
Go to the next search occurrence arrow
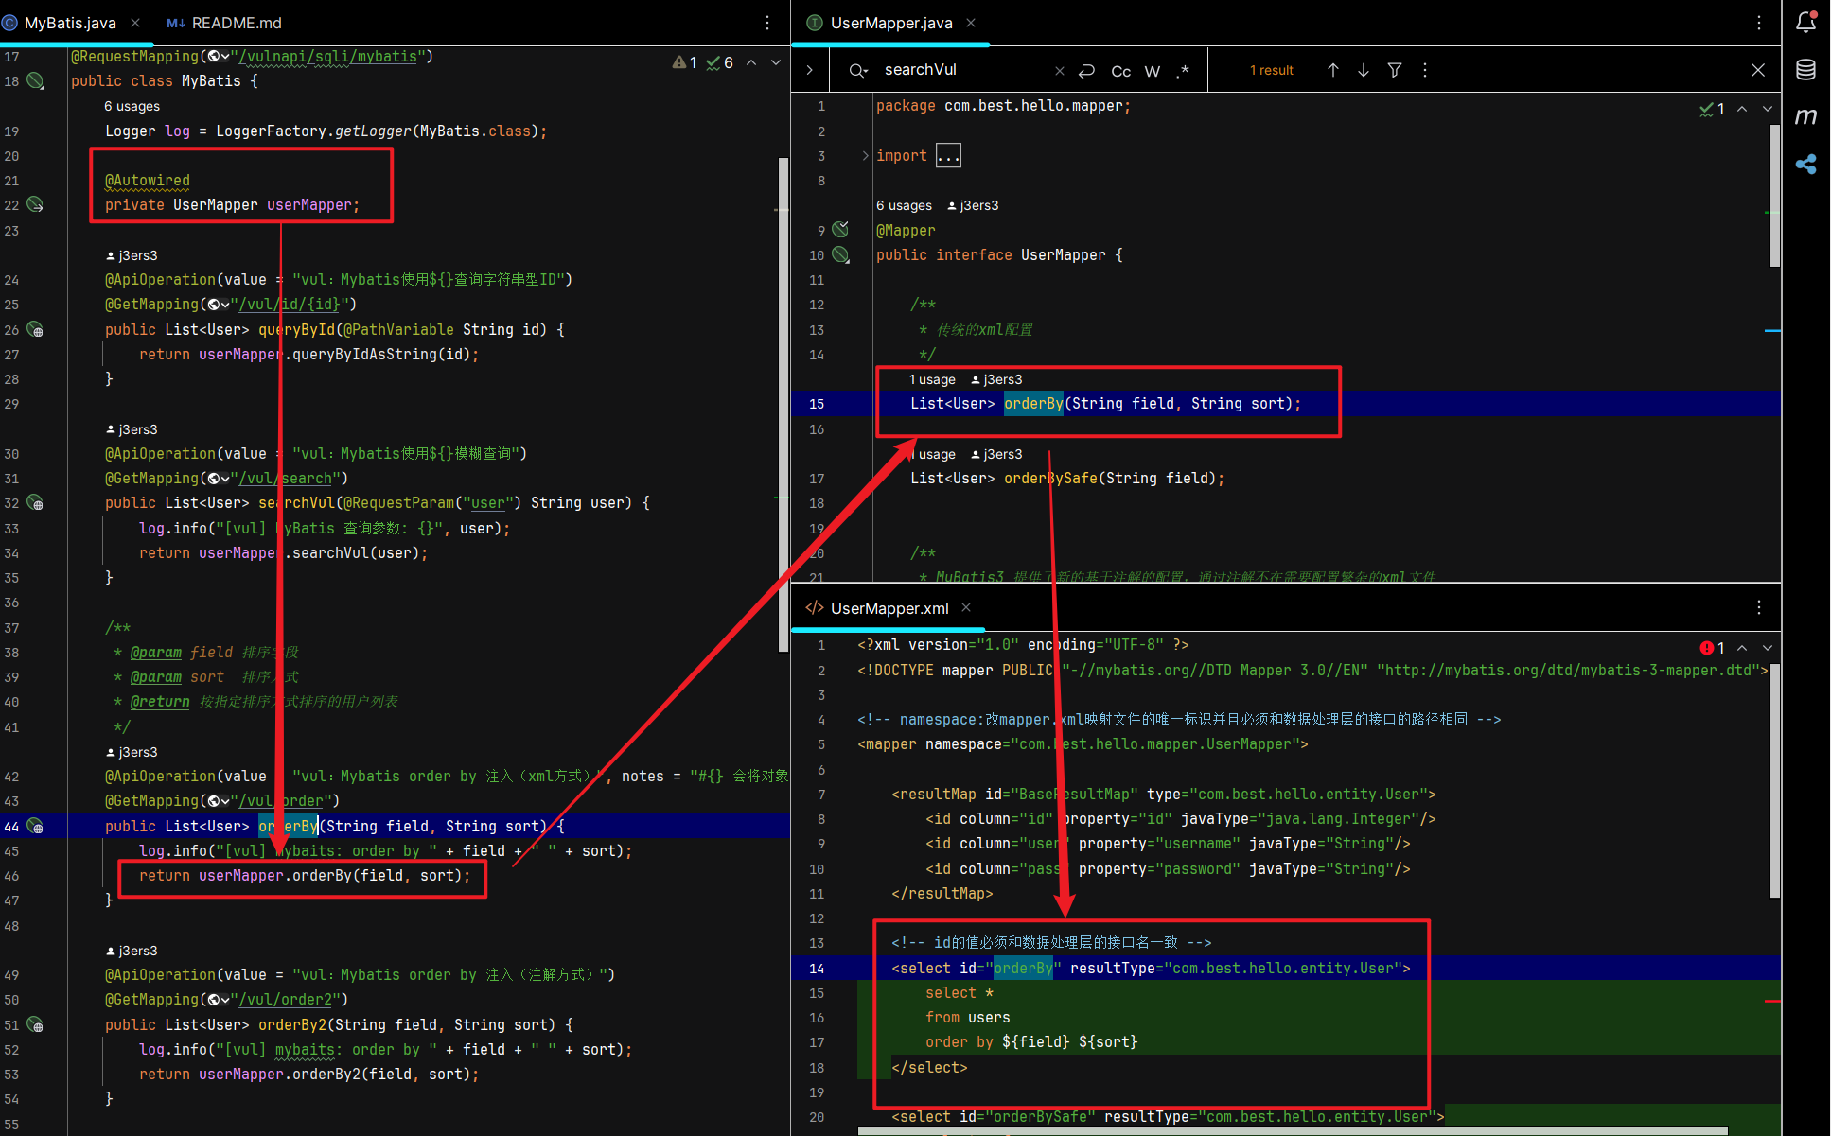(x=1364, y=70)
